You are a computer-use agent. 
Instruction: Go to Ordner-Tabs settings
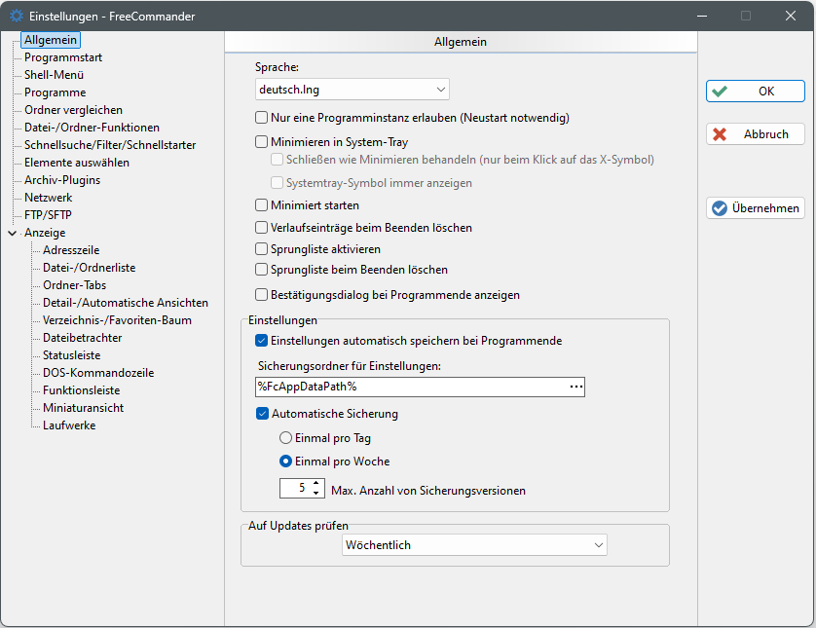(x=74, y=285)
